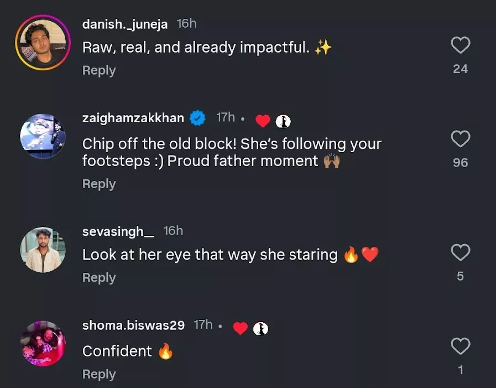Open danish._juneja's profile picture
The image size is (496, 388).
43,42
